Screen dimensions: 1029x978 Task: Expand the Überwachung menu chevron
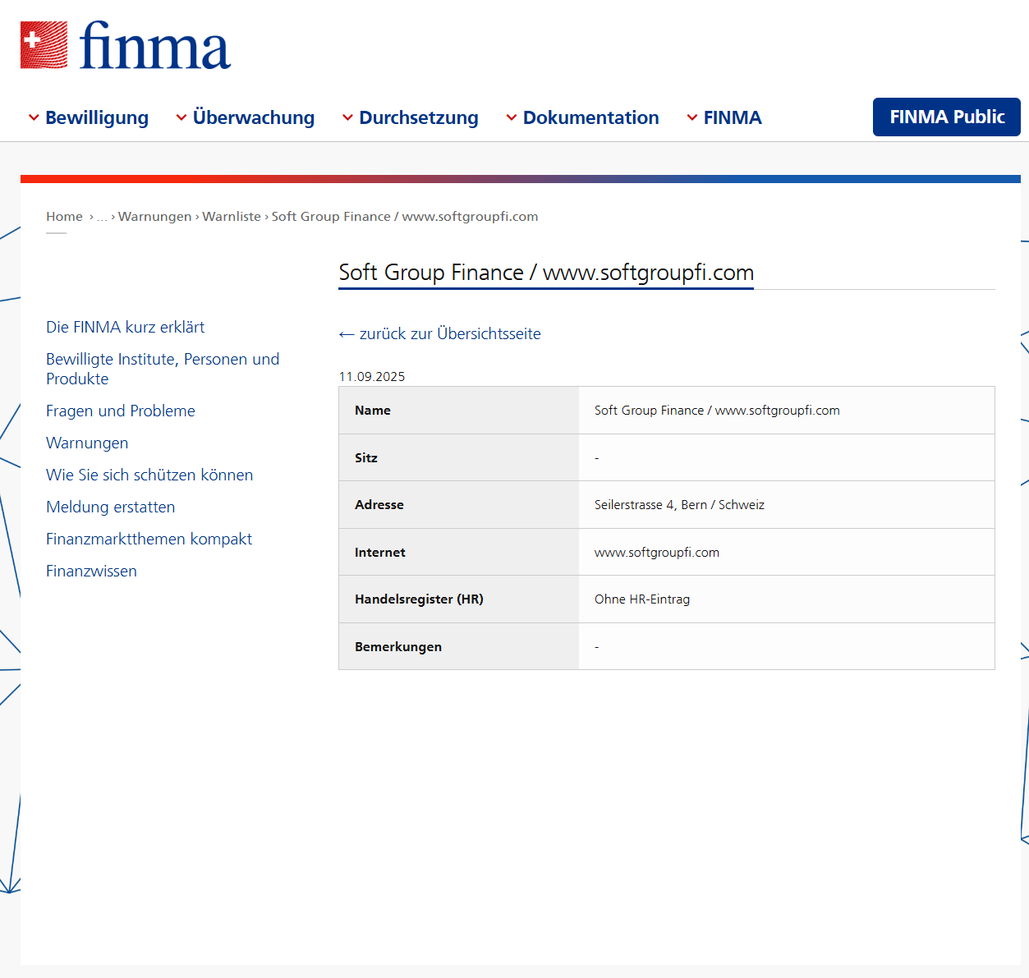[181, 117]
